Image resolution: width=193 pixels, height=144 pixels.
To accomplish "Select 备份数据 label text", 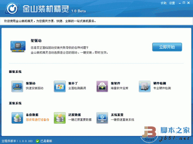I will [32, 115].
